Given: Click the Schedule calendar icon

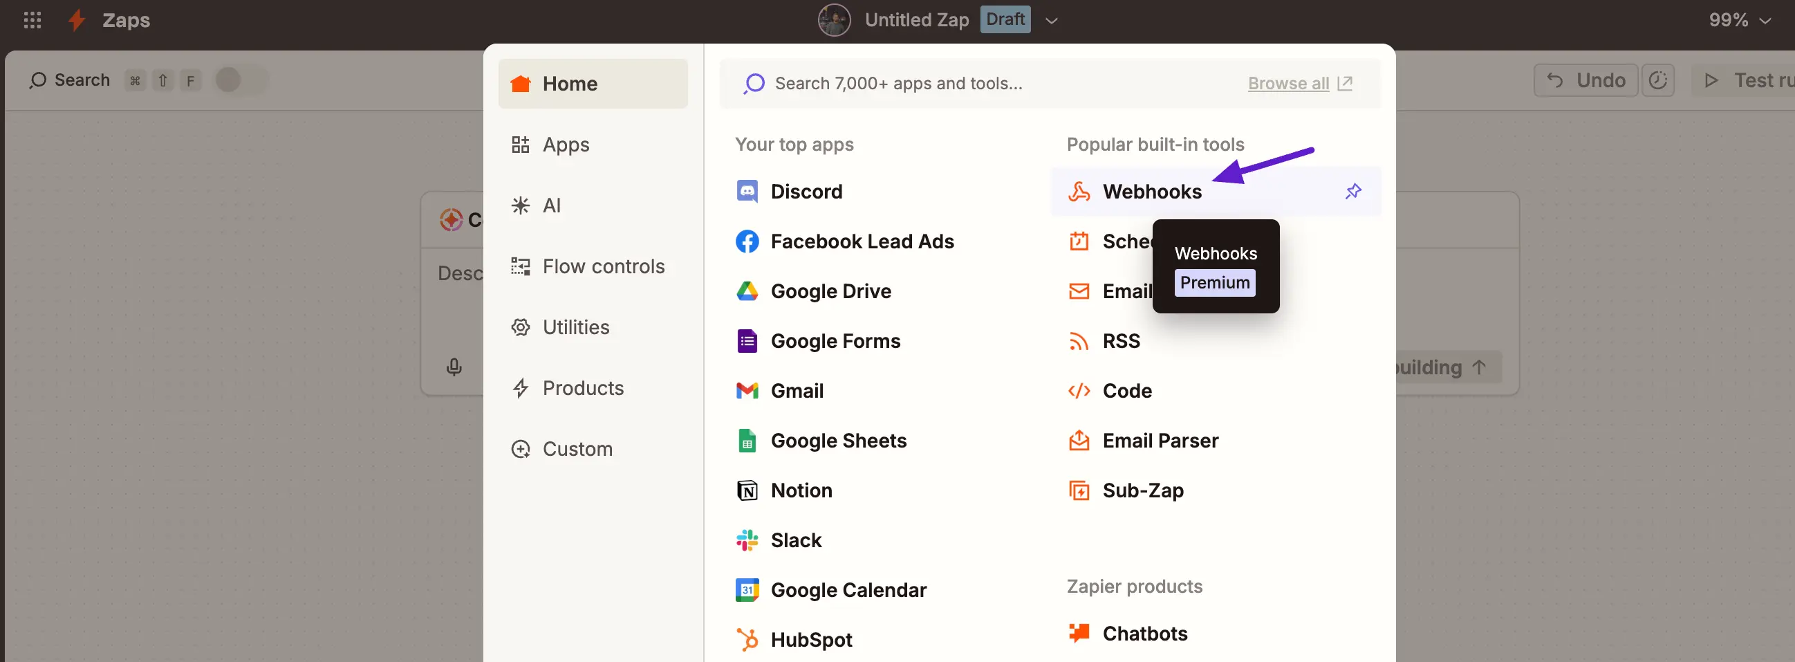Looking at the screenshot, I should click(1079, 241).
